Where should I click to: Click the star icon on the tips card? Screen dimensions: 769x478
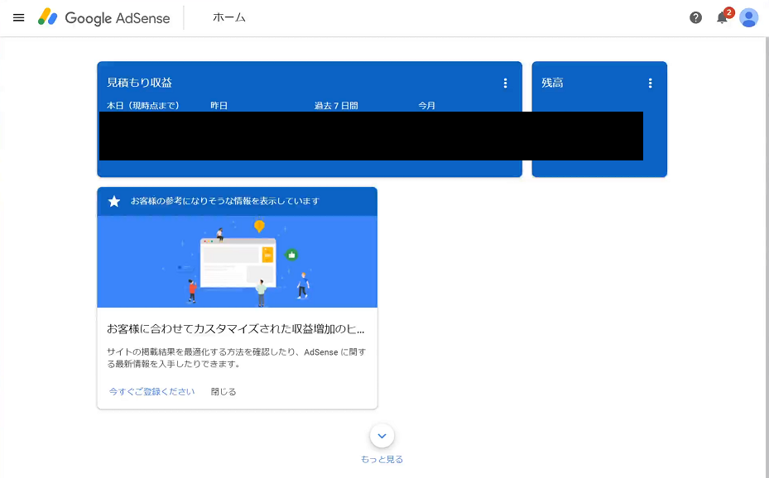coord(114,201)
